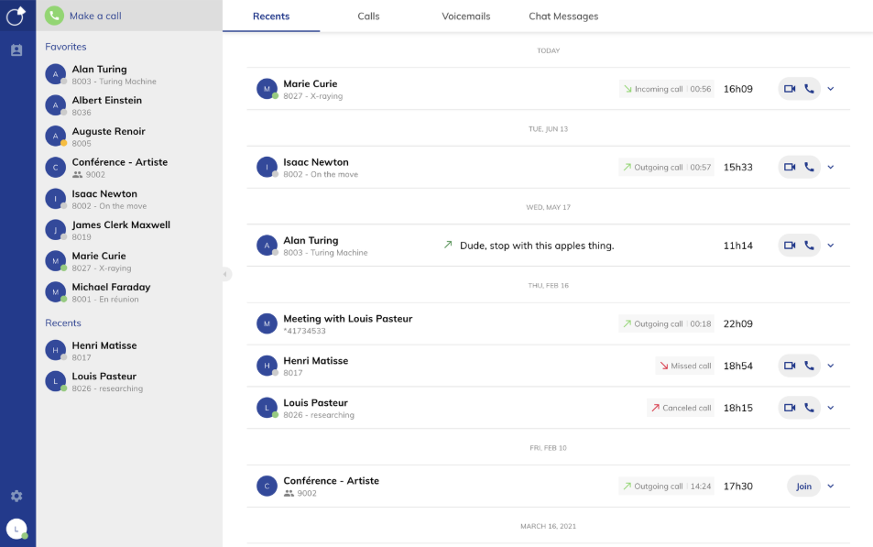Open chevron menu for Henri Matisse missed call
Viewport: 873px width, 547px height.
831,366
